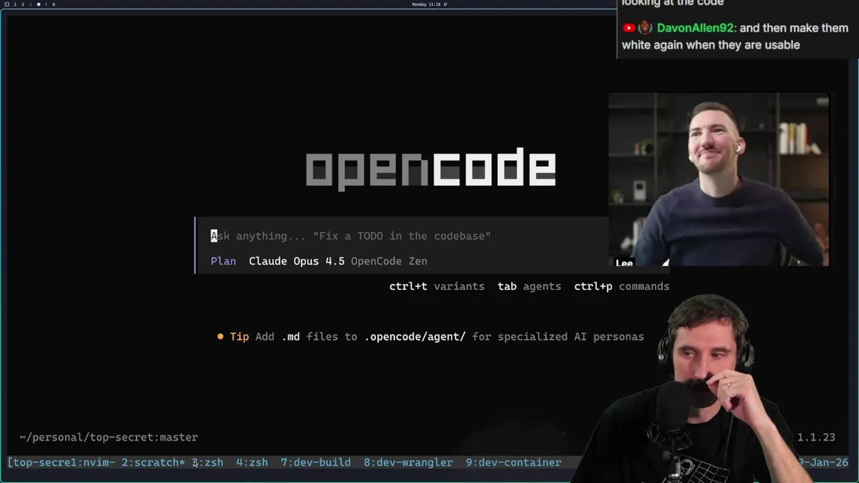The width and height of the screenshot is (859, 483).
Task: Select the Claude Opus 4.5 model label
Action: coord(297,261)
